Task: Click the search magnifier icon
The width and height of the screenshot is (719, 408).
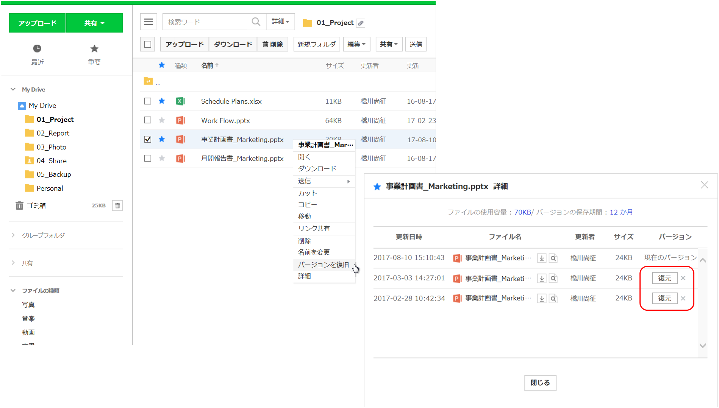Action: click(x=256, y=22)
